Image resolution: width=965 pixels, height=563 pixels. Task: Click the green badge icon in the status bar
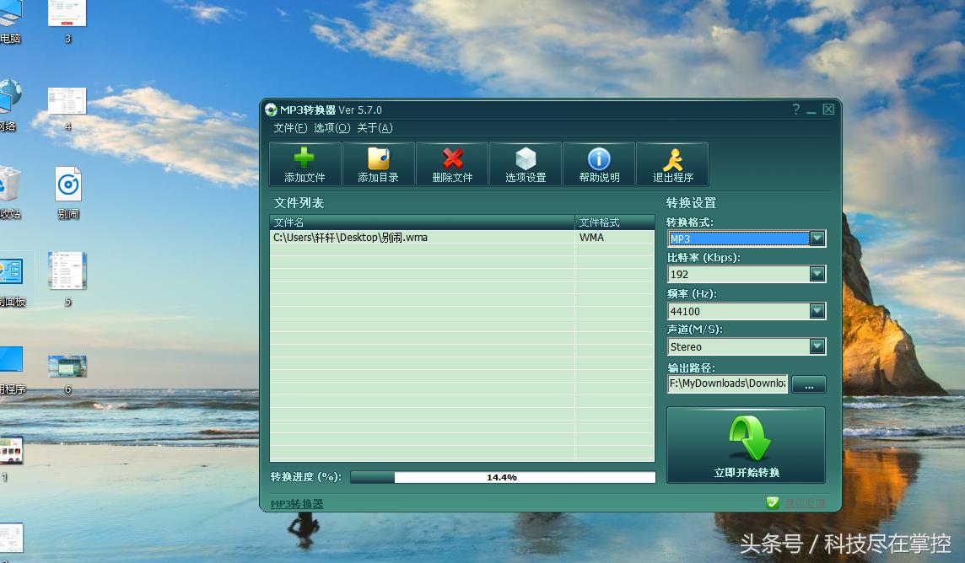pyautogui.click(x=774, y=501)
